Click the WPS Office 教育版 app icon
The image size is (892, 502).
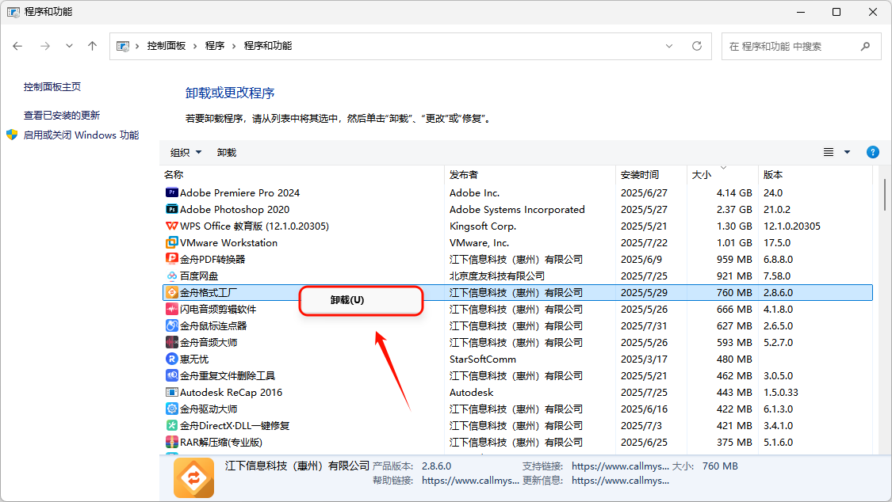click(171, 226)
